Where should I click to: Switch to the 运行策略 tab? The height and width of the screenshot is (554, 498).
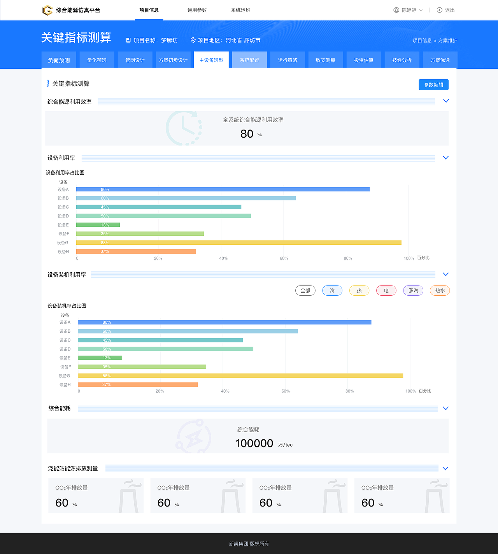point(288,60)
